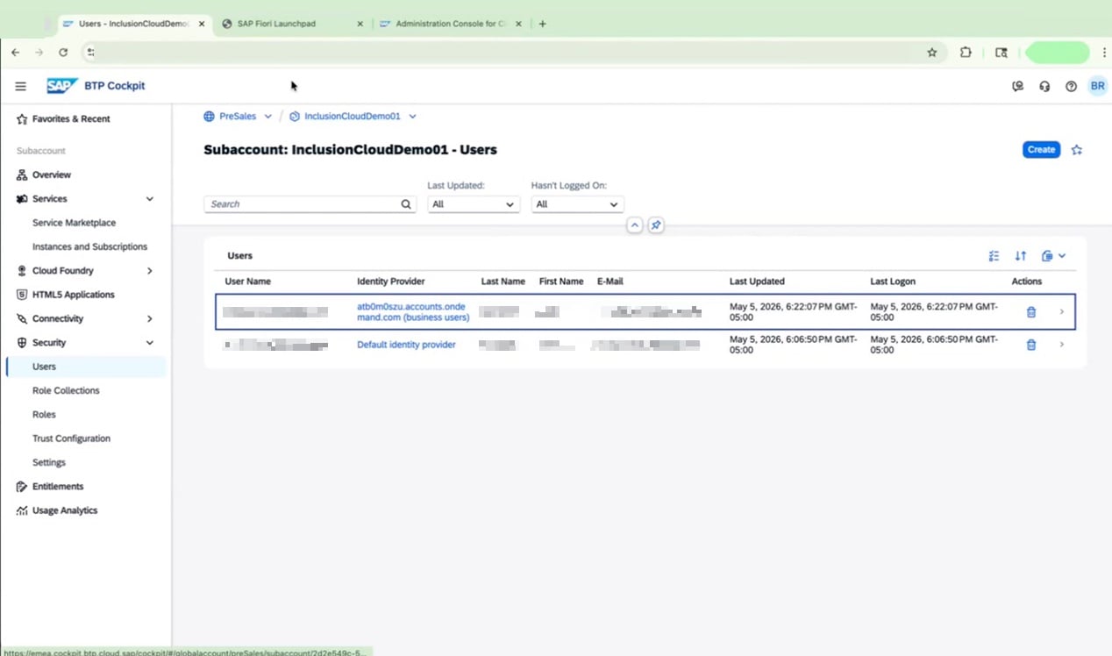Switch to the Administration Console tab

(x=452, y=24)
